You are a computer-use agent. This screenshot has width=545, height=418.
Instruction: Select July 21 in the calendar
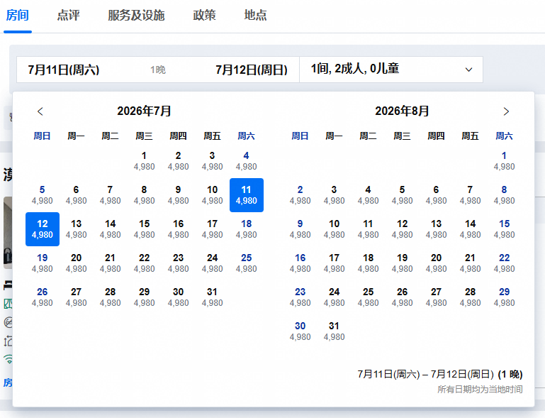pos(110,263)
